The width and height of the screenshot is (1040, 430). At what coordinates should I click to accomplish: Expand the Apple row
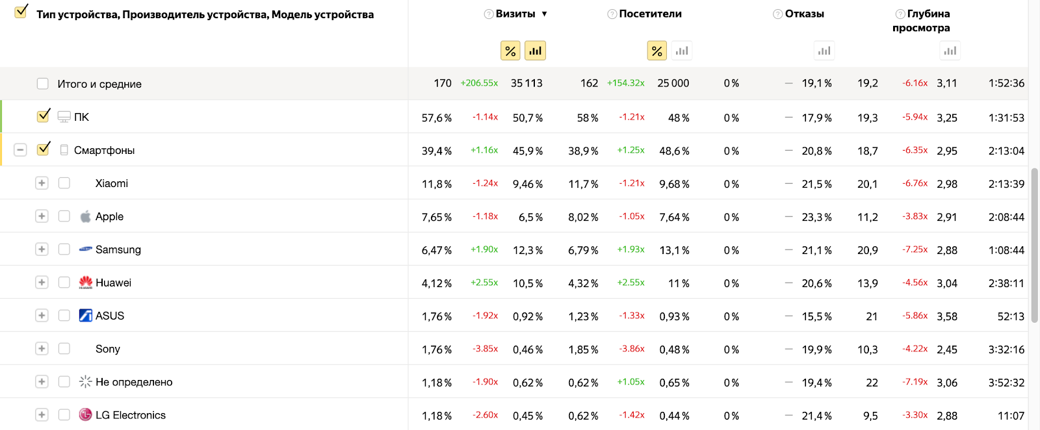click(x=42, y=216)
